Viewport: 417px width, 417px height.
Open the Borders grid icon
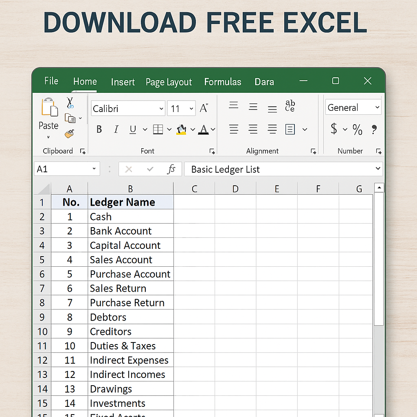pyautogui.click(x=158, y=129)
